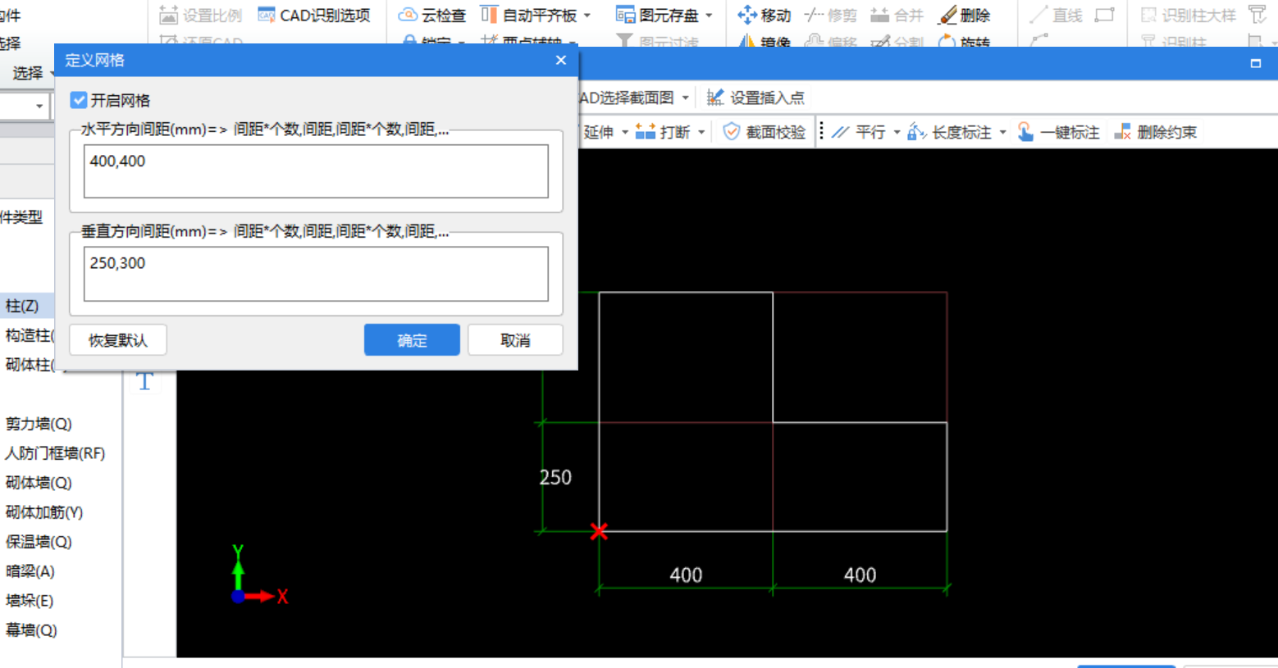1278x668 pixels.
Task: Expand the 自动平齐板 dropdown arrow
Action: 587,16
